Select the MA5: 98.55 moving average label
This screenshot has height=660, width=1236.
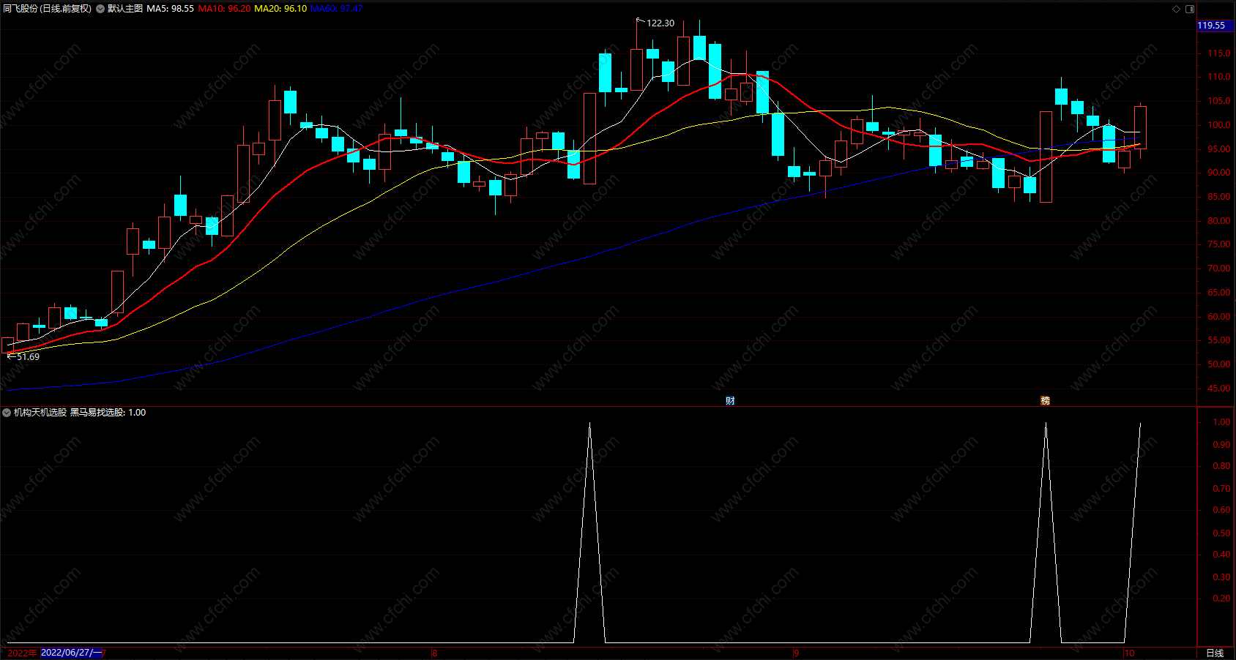click(x=171, y=9)
